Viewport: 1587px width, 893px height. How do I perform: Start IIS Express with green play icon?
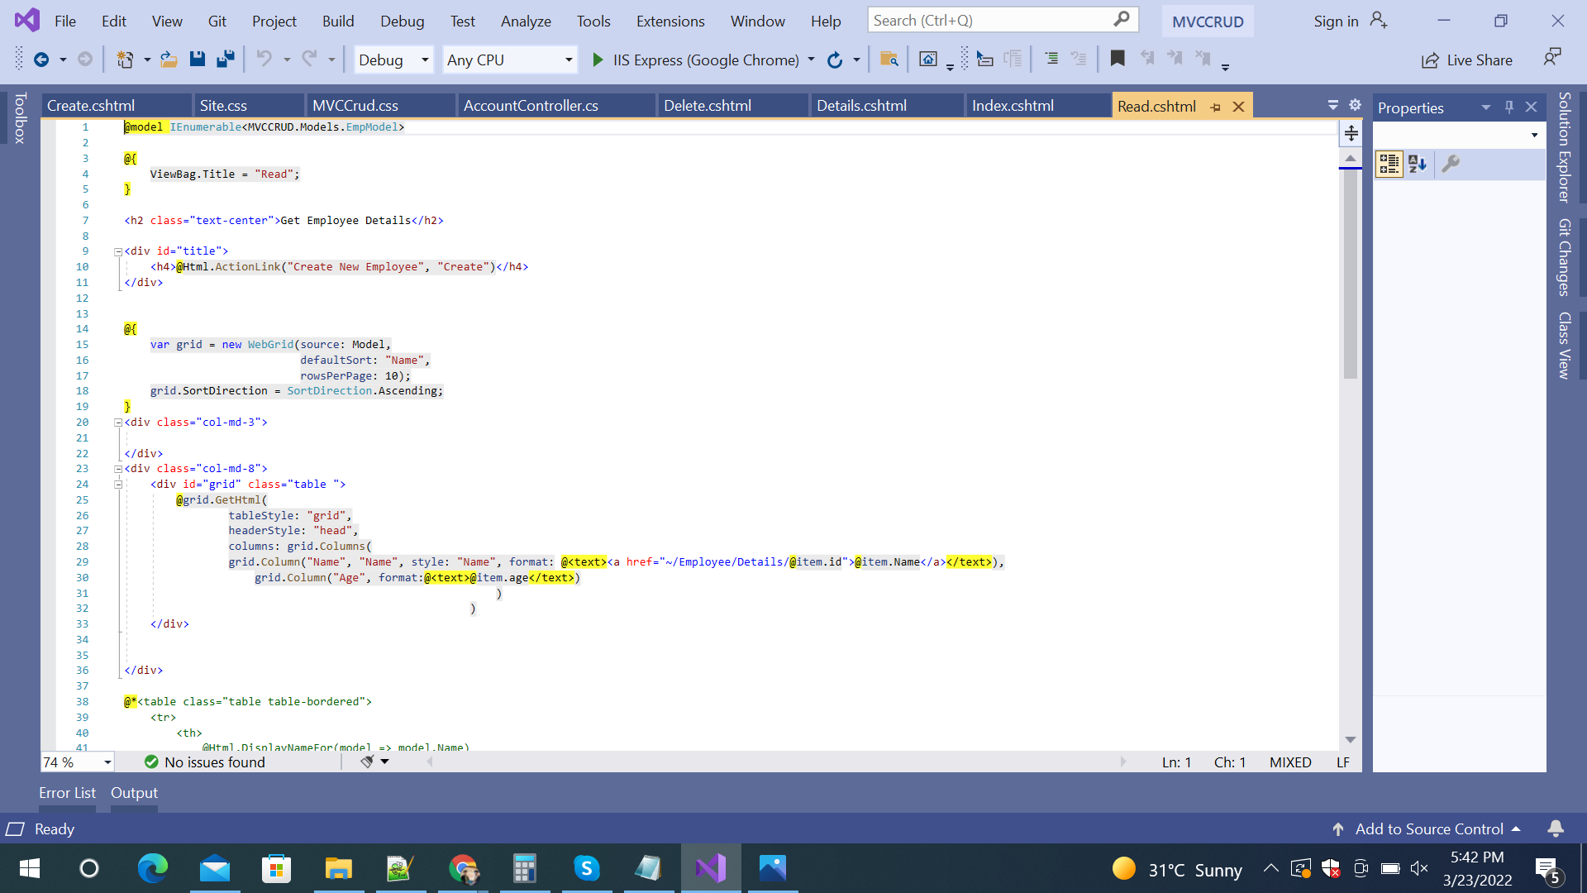[598, 60]
